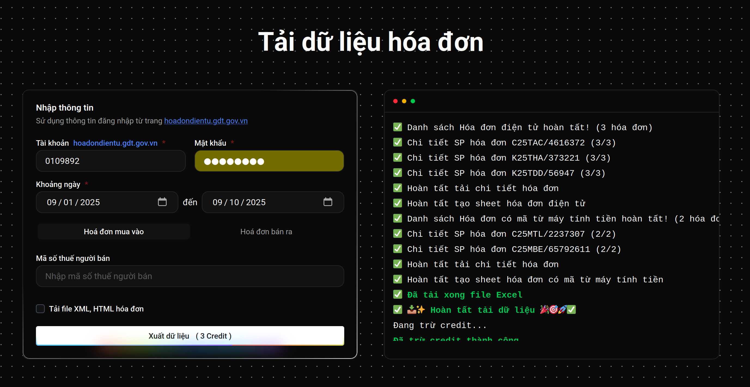The height and width of the screenshot is (387, 750).
Task: Click the green dot in terminal header
Action: pos(413,101)
